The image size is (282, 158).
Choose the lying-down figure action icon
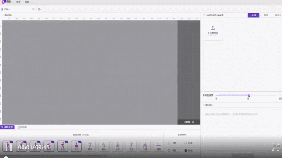point(159,146)
